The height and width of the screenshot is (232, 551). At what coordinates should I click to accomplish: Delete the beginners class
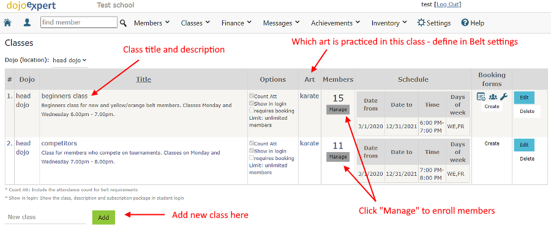pyautogui.click(x=527, y=112)
